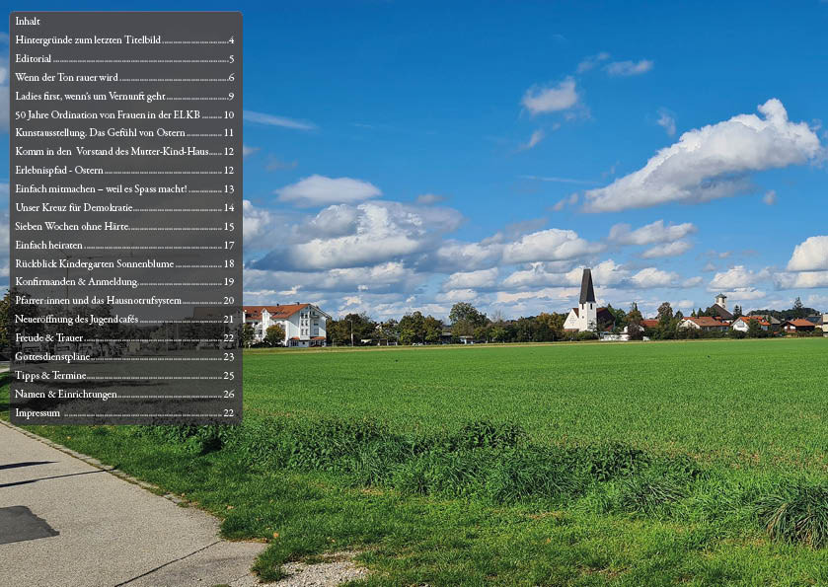Click the 'Inhalt' heading of contents box
The width and height of the screenshot is (828, 587).
click(28, 21)
